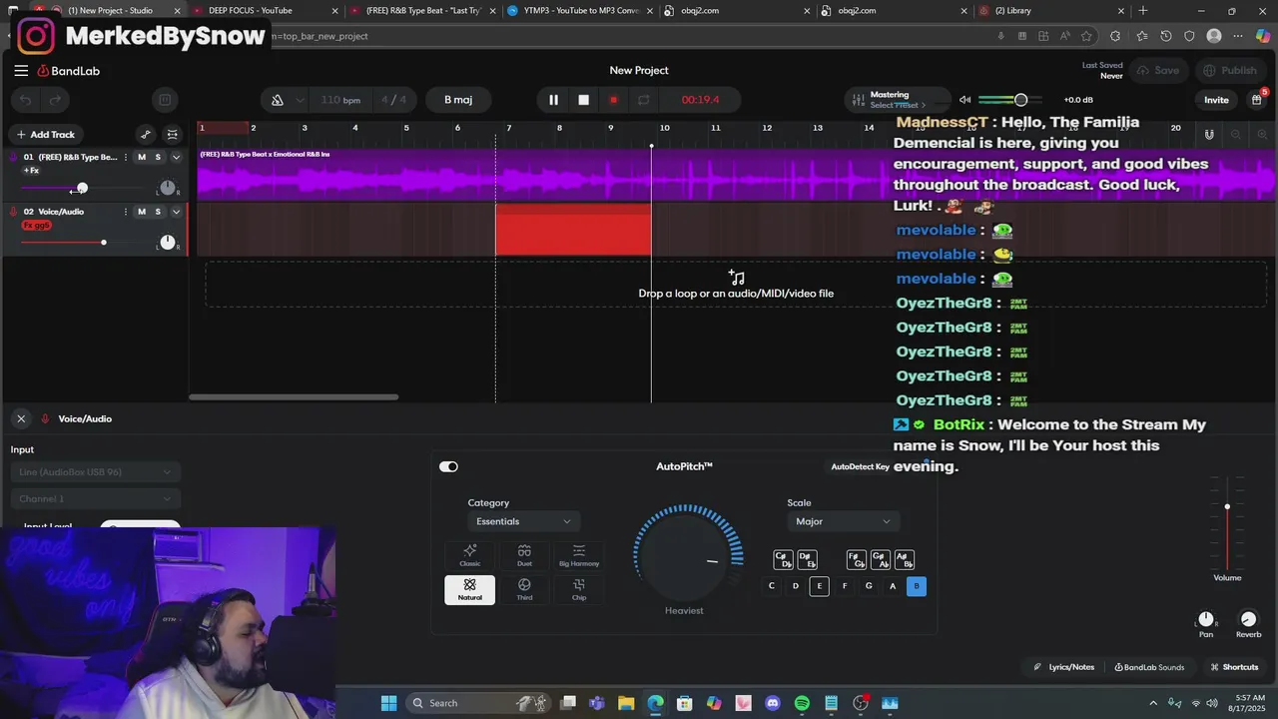The width and height of the screenshot is (1278, 719).
Task: Toggle the magnet snap icon
Action: point(1209,135)
